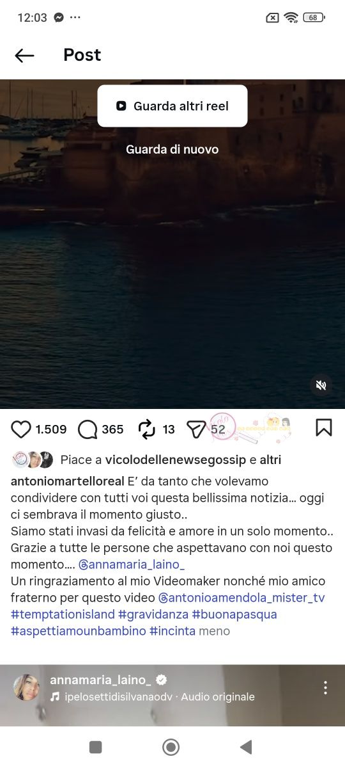345x768 pixels.
Task: Open the @antonioamendola_mister_tv mention
Action: (241, 598)
